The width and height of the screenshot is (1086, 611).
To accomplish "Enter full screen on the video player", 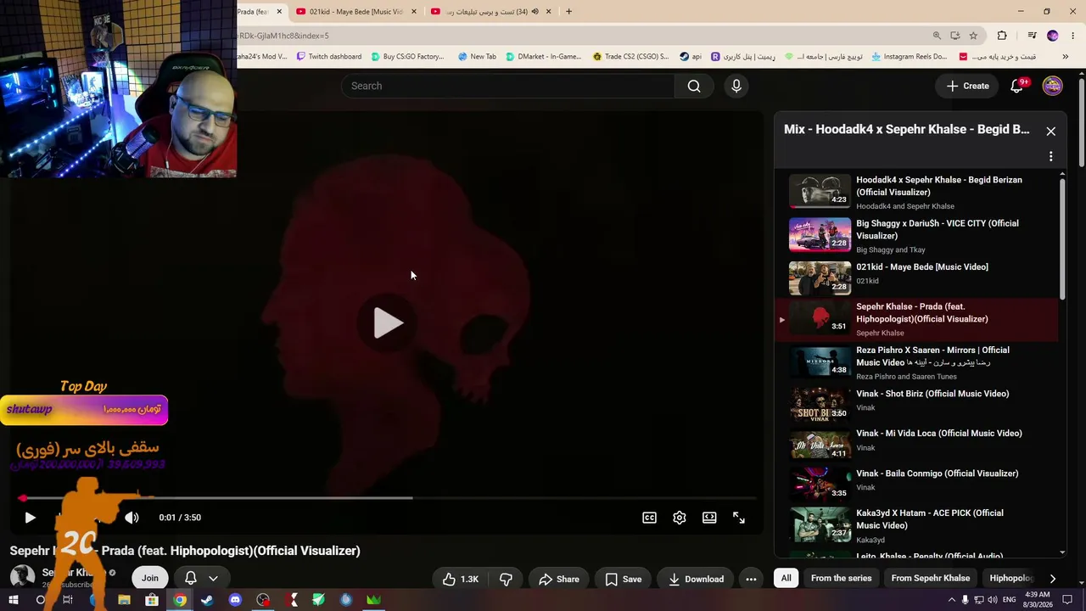I will pos(739,518).
